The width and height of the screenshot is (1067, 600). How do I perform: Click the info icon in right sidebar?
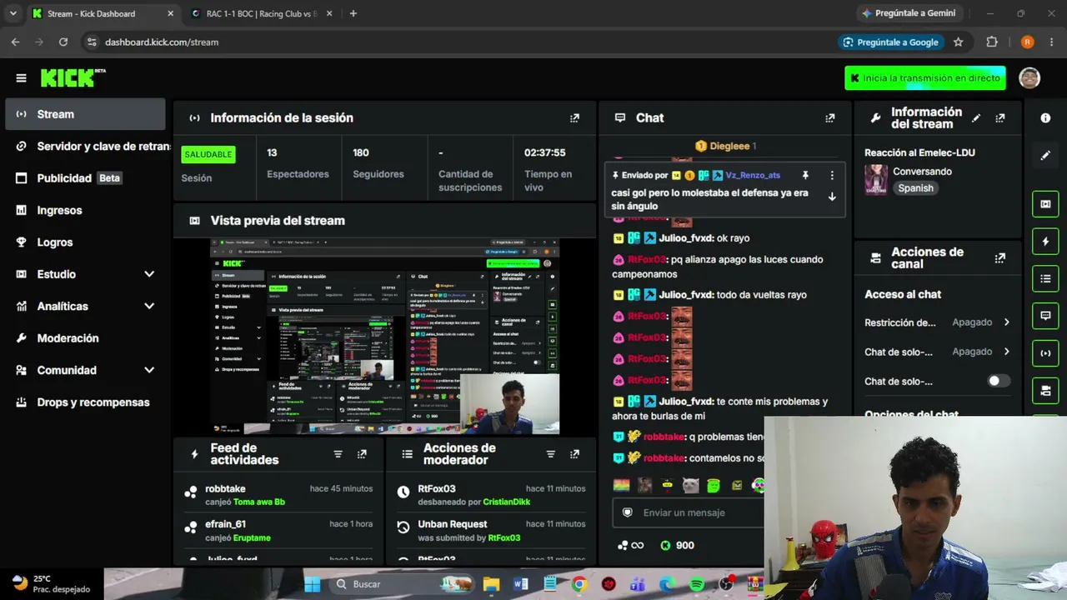point(1045,118)
